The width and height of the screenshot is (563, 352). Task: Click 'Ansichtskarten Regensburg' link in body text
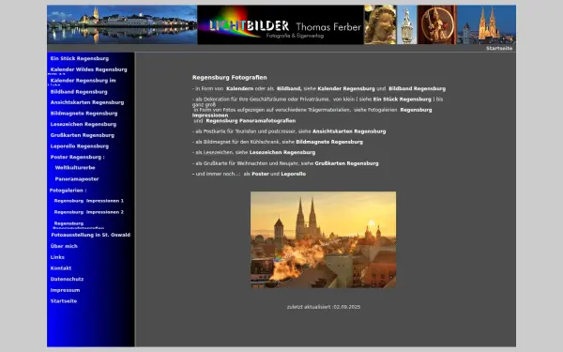[349, 131]
